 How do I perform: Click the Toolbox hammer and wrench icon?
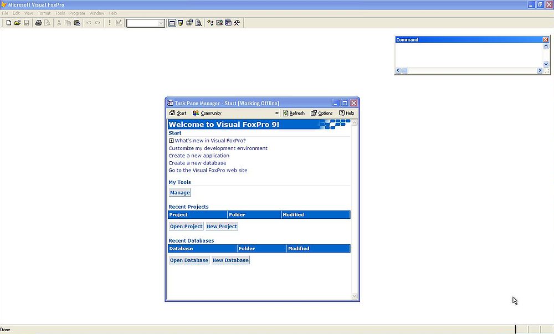click(x=237, y=23)
